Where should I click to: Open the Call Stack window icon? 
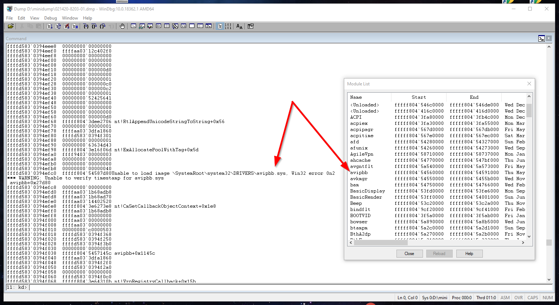tap(175, 26)
